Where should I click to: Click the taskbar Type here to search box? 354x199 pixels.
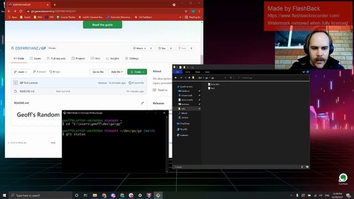click(40, 195)
